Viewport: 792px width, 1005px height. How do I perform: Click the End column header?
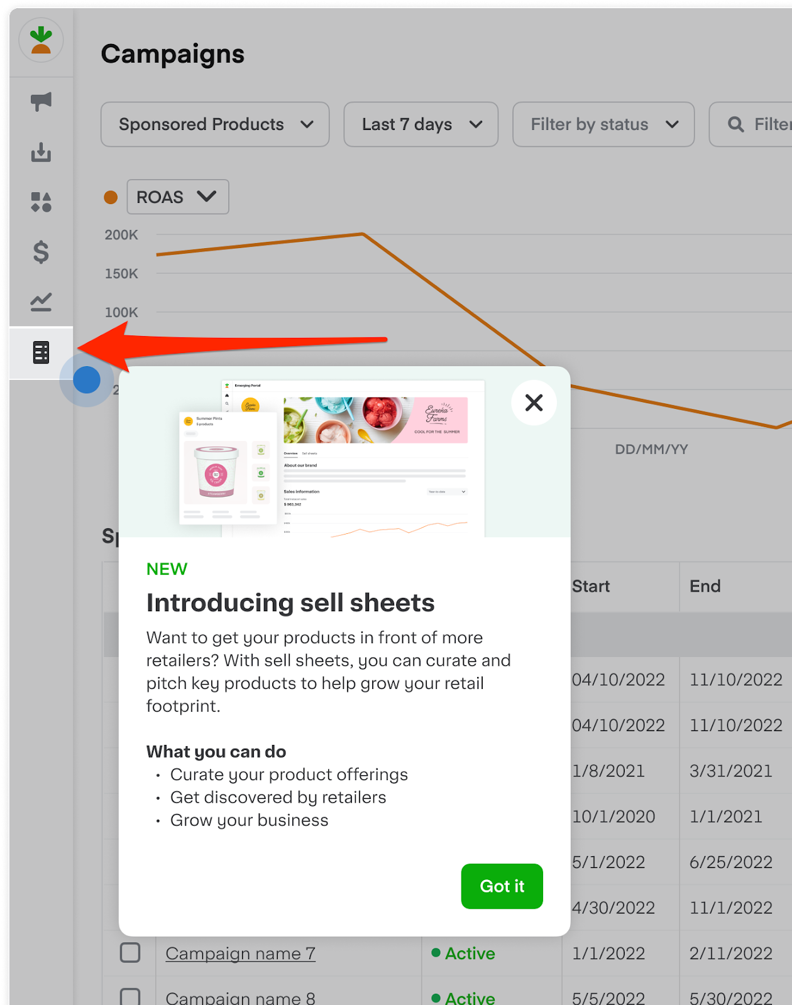(x=705, y=586)
